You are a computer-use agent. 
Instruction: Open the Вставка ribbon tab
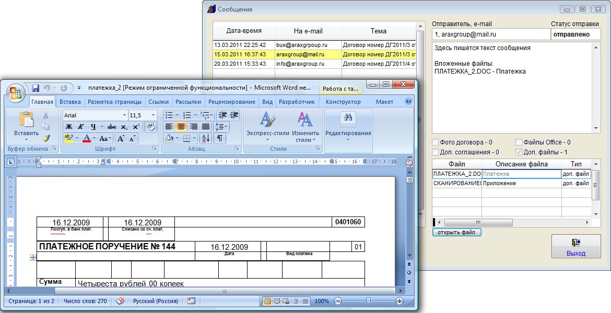(x=70, y=102)
